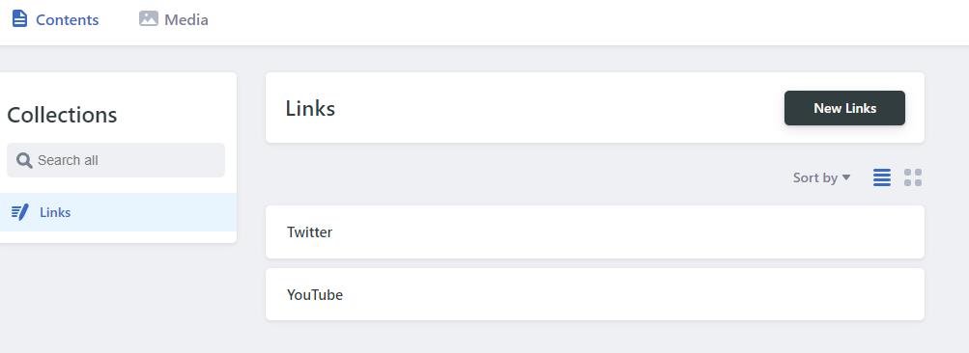The image size is (969, 353).
Task: Focus the Search all input field
Action: (x=116, y=160)
